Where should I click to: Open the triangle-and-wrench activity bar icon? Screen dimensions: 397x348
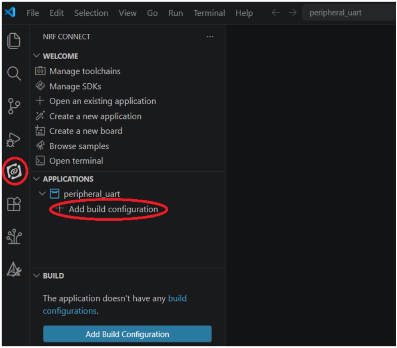coord(14,269)
